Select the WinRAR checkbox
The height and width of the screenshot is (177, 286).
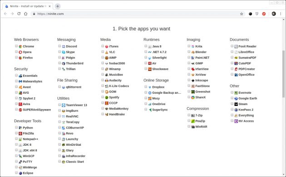click(189, 126)
